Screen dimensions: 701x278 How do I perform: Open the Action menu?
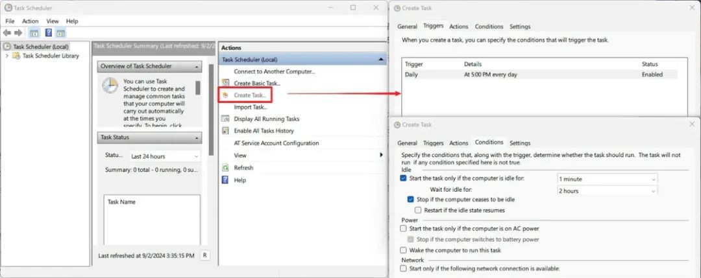click(31, 21)
